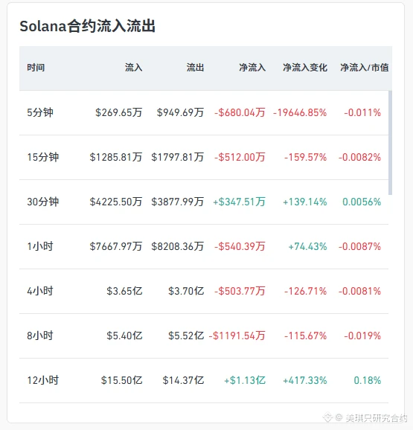Select the 5分钟 row label
The height and width of the screenshot is (430, 413).
pos(40,112)
